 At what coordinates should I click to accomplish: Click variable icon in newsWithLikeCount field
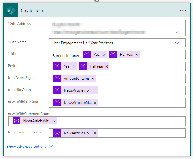pyautogui.click(x=57, y=102)
